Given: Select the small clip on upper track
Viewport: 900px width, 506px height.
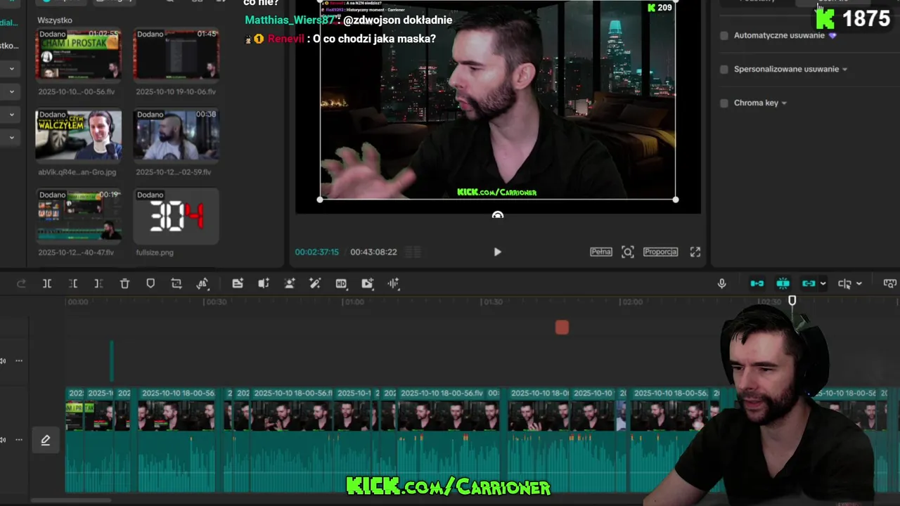Looking at the screenshot, I should (111, 361).
